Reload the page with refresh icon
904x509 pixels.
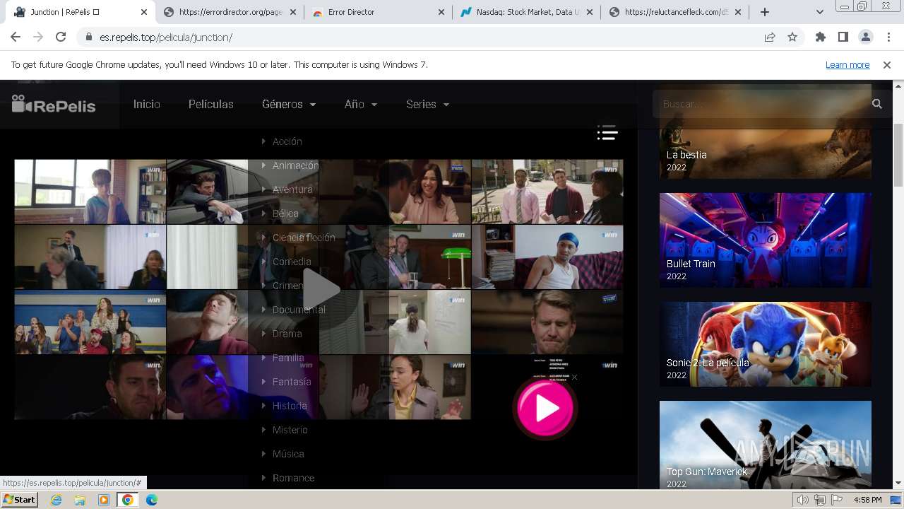coord(61,37)
